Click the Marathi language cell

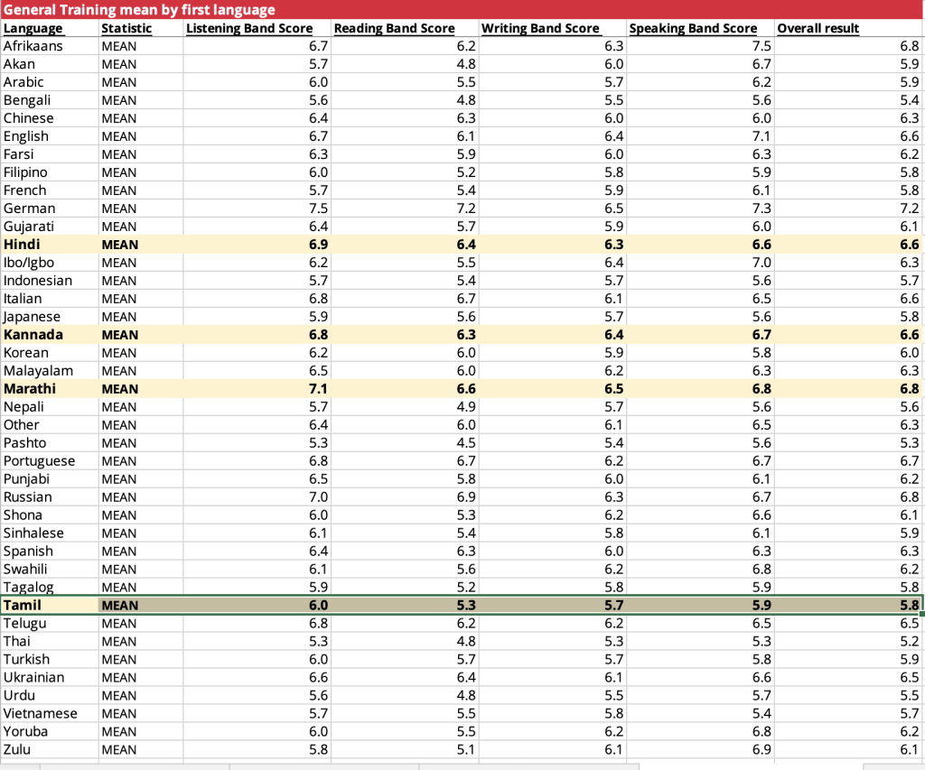click(x=30, y=389)
